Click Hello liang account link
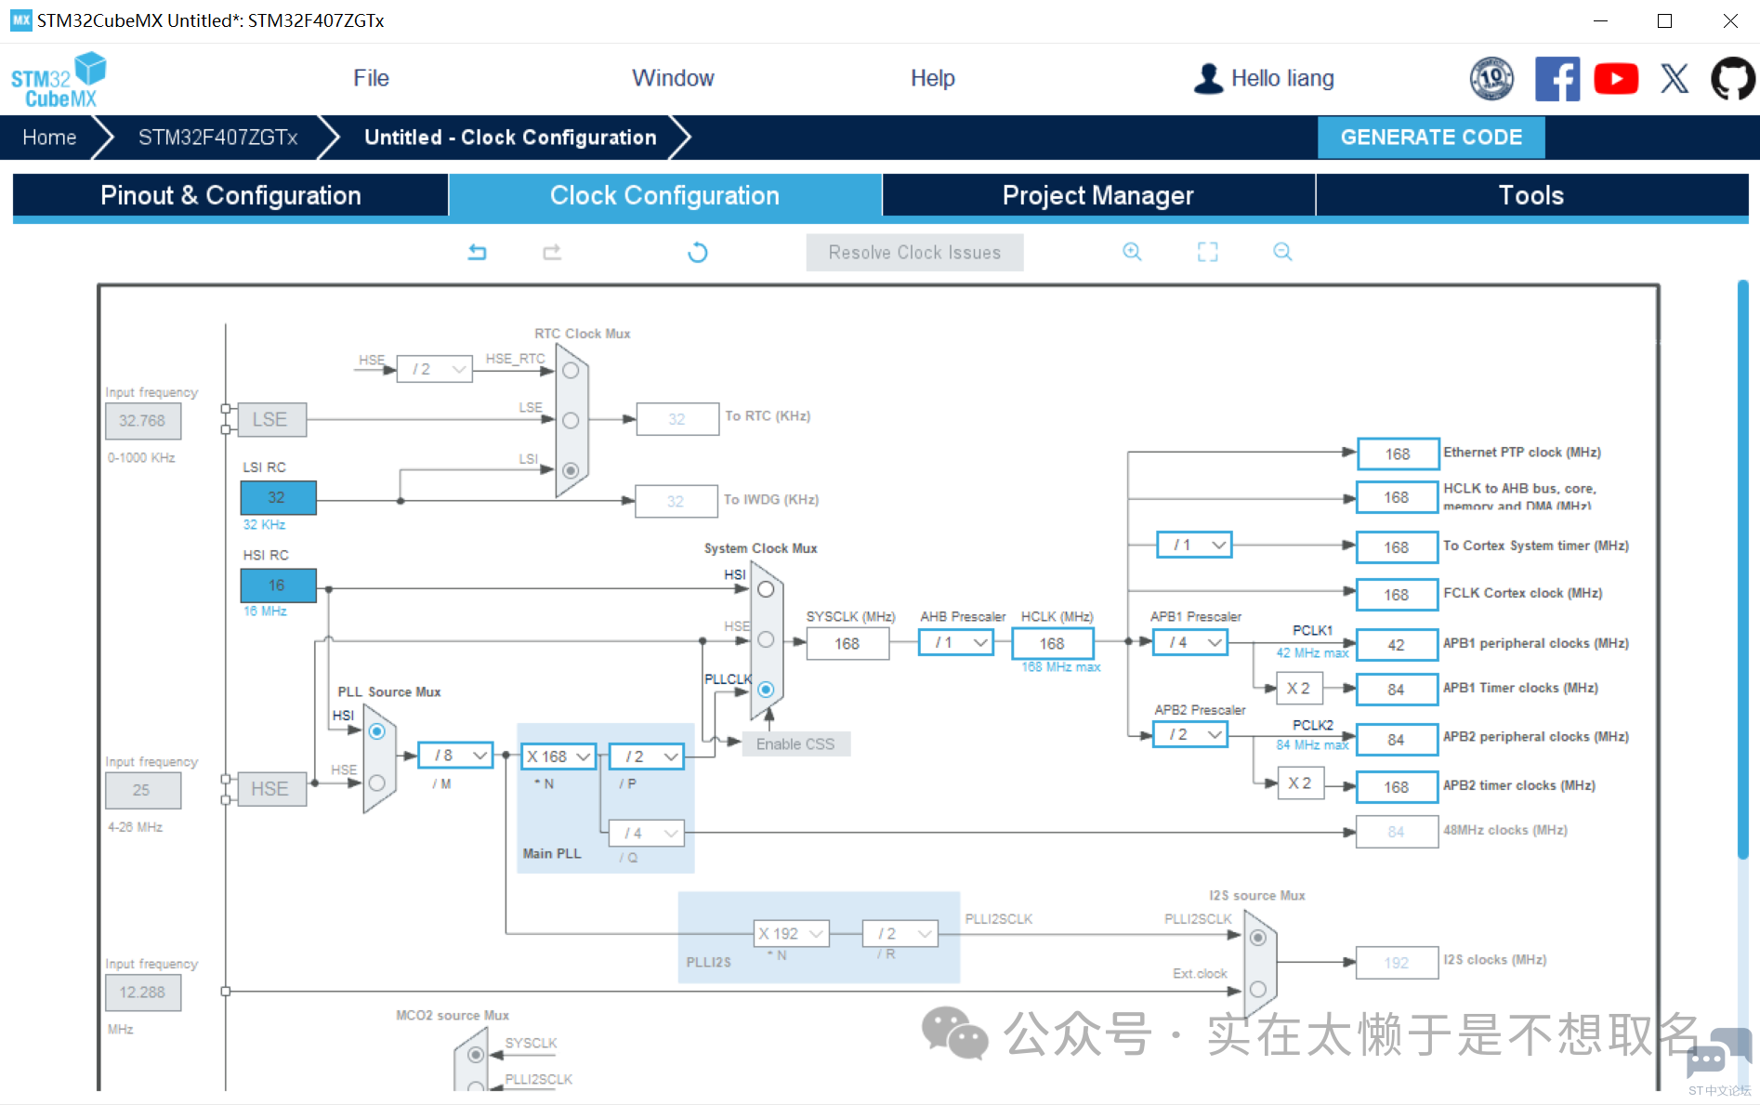This screenshot has height=1105, width=1760. tap(1282, 78)
